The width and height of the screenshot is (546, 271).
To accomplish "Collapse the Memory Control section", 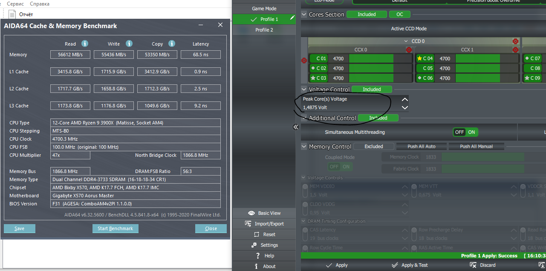I will [304, 147].
